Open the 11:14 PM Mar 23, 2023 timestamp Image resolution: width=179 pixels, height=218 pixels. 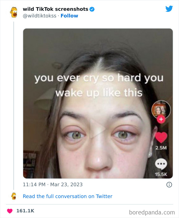click(53, 184)
